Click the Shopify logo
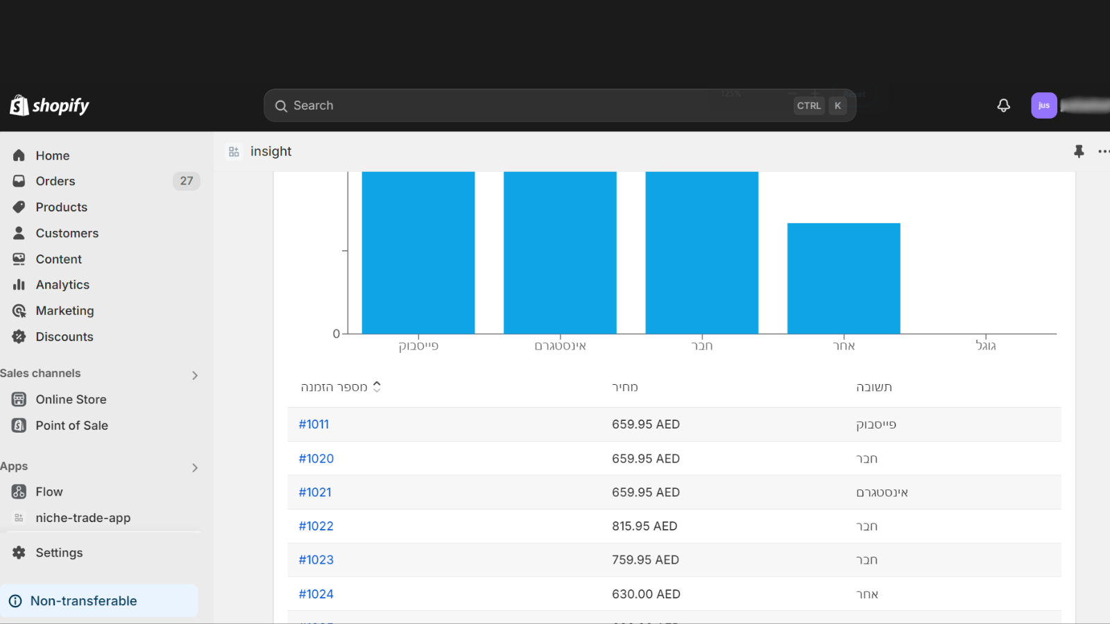Screen dimensions: 1110x624 point(49,105)
